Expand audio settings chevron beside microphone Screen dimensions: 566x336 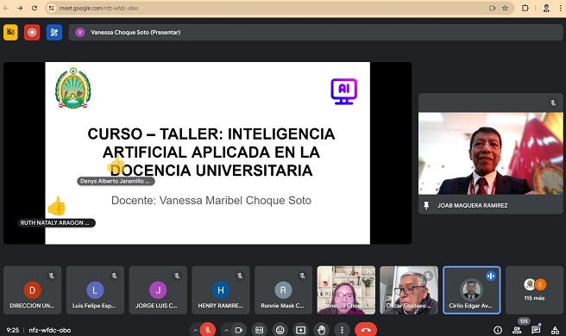pyautogui.click(x=195, y=330)
